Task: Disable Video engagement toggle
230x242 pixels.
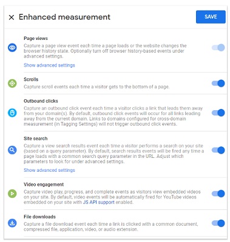Action: [218, 194]
